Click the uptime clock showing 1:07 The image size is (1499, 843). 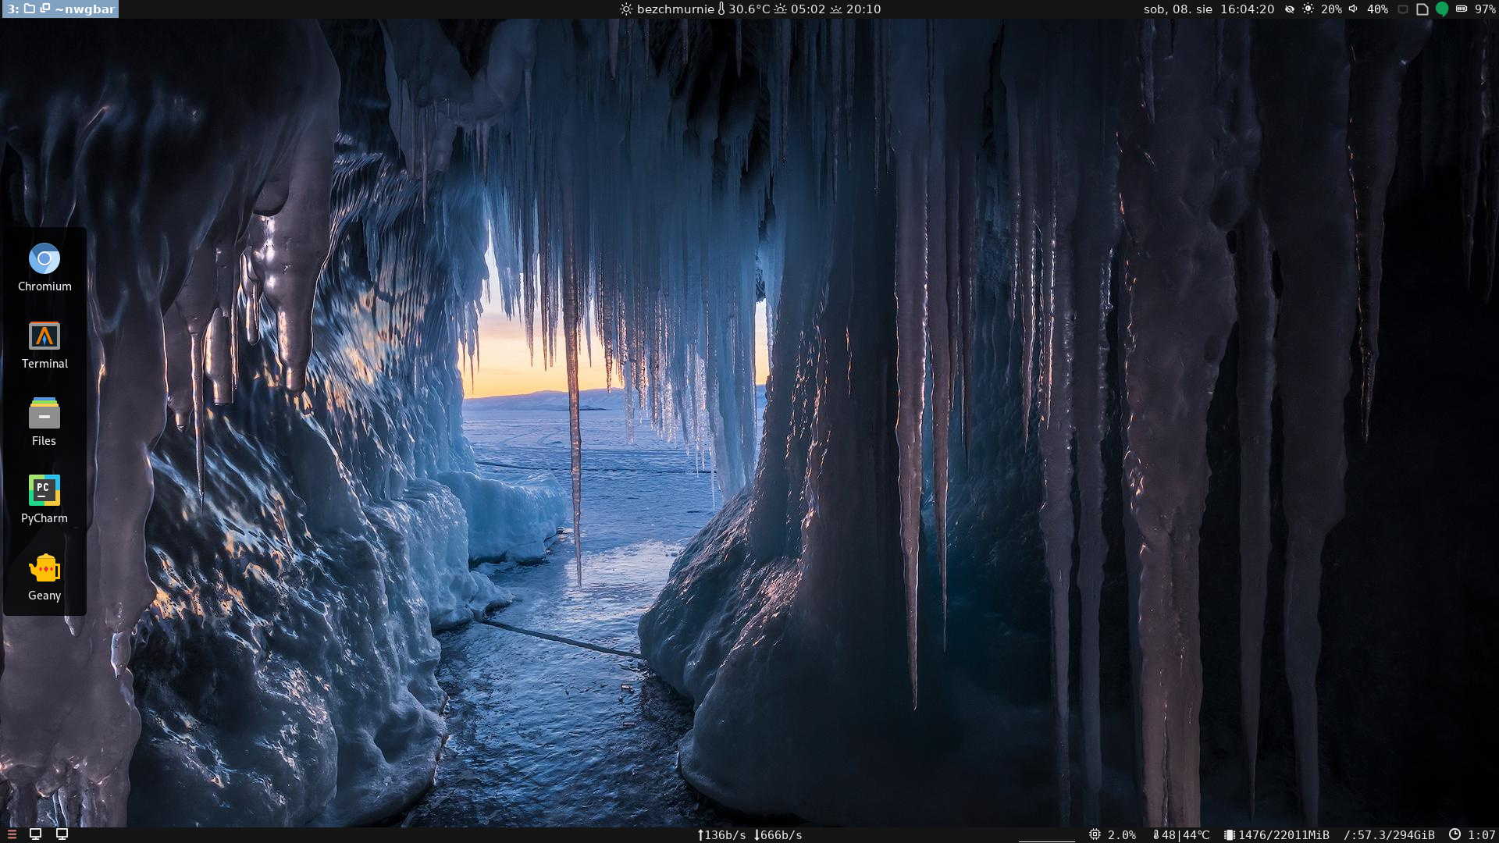(x=1476, y=834)
